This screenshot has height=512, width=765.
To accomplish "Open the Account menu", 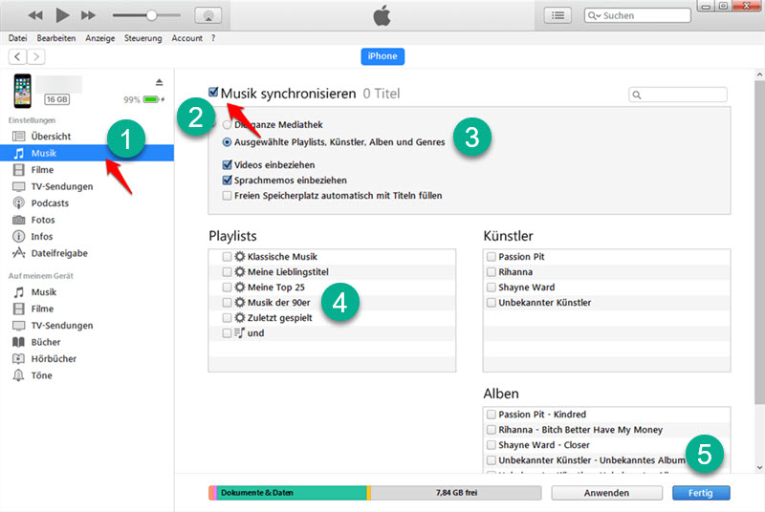I will click(186, 38).
